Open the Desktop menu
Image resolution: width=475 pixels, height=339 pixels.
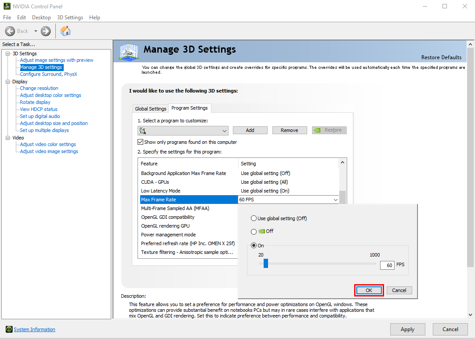41,18
